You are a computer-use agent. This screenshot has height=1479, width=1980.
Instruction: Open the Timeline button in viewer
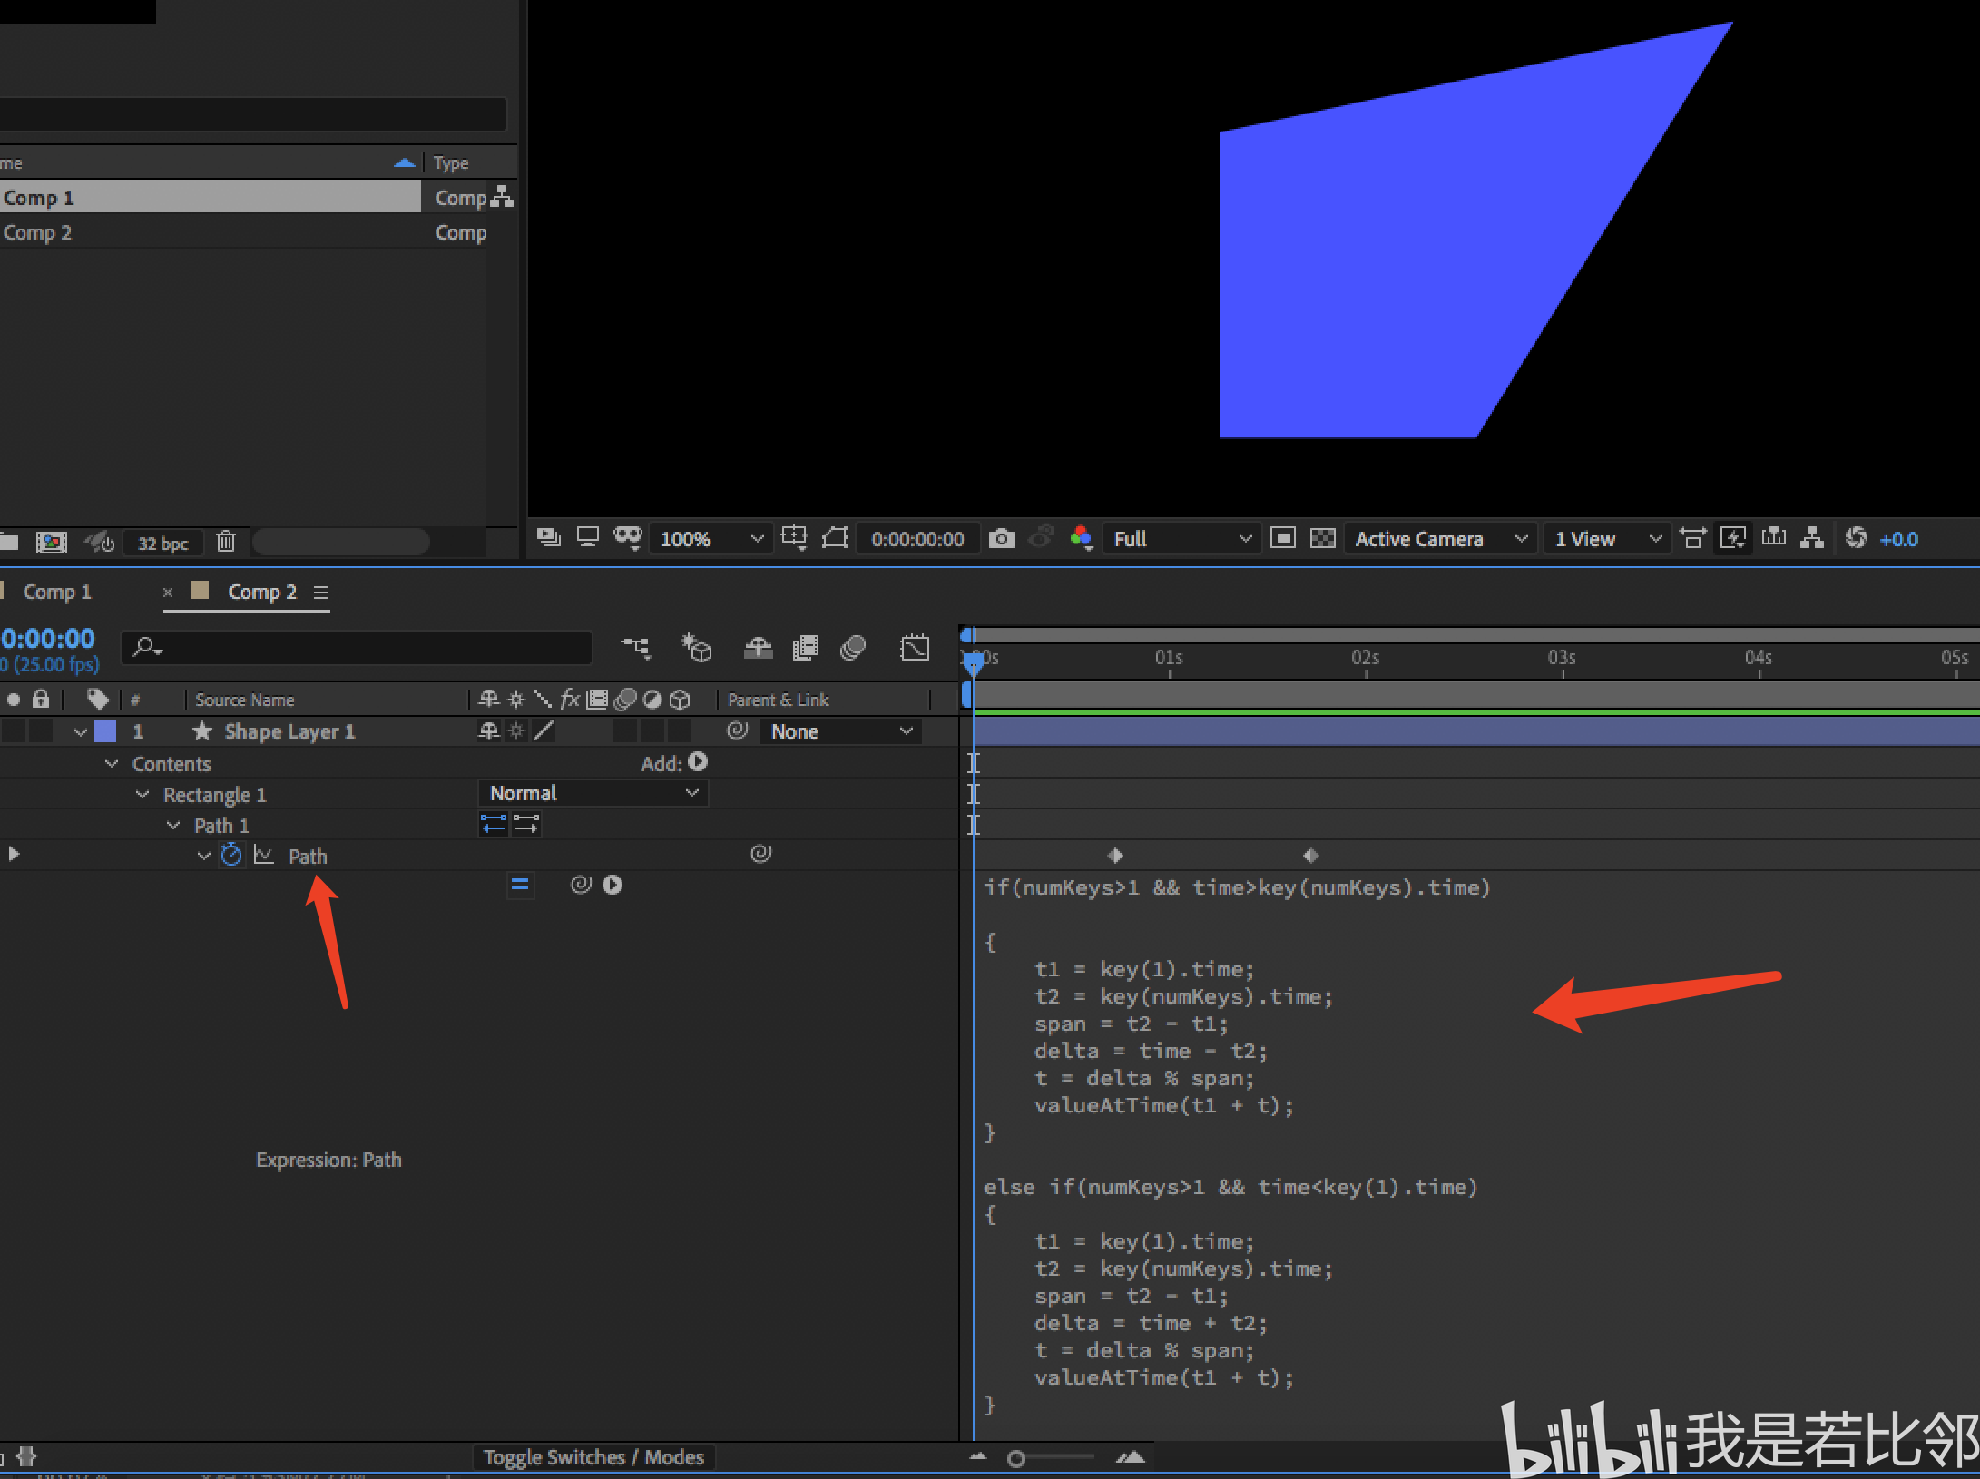tap(1773, 537)
